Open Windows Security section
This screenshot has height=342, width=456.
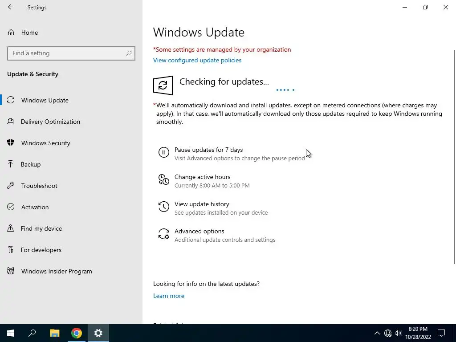tap(71, 143)
